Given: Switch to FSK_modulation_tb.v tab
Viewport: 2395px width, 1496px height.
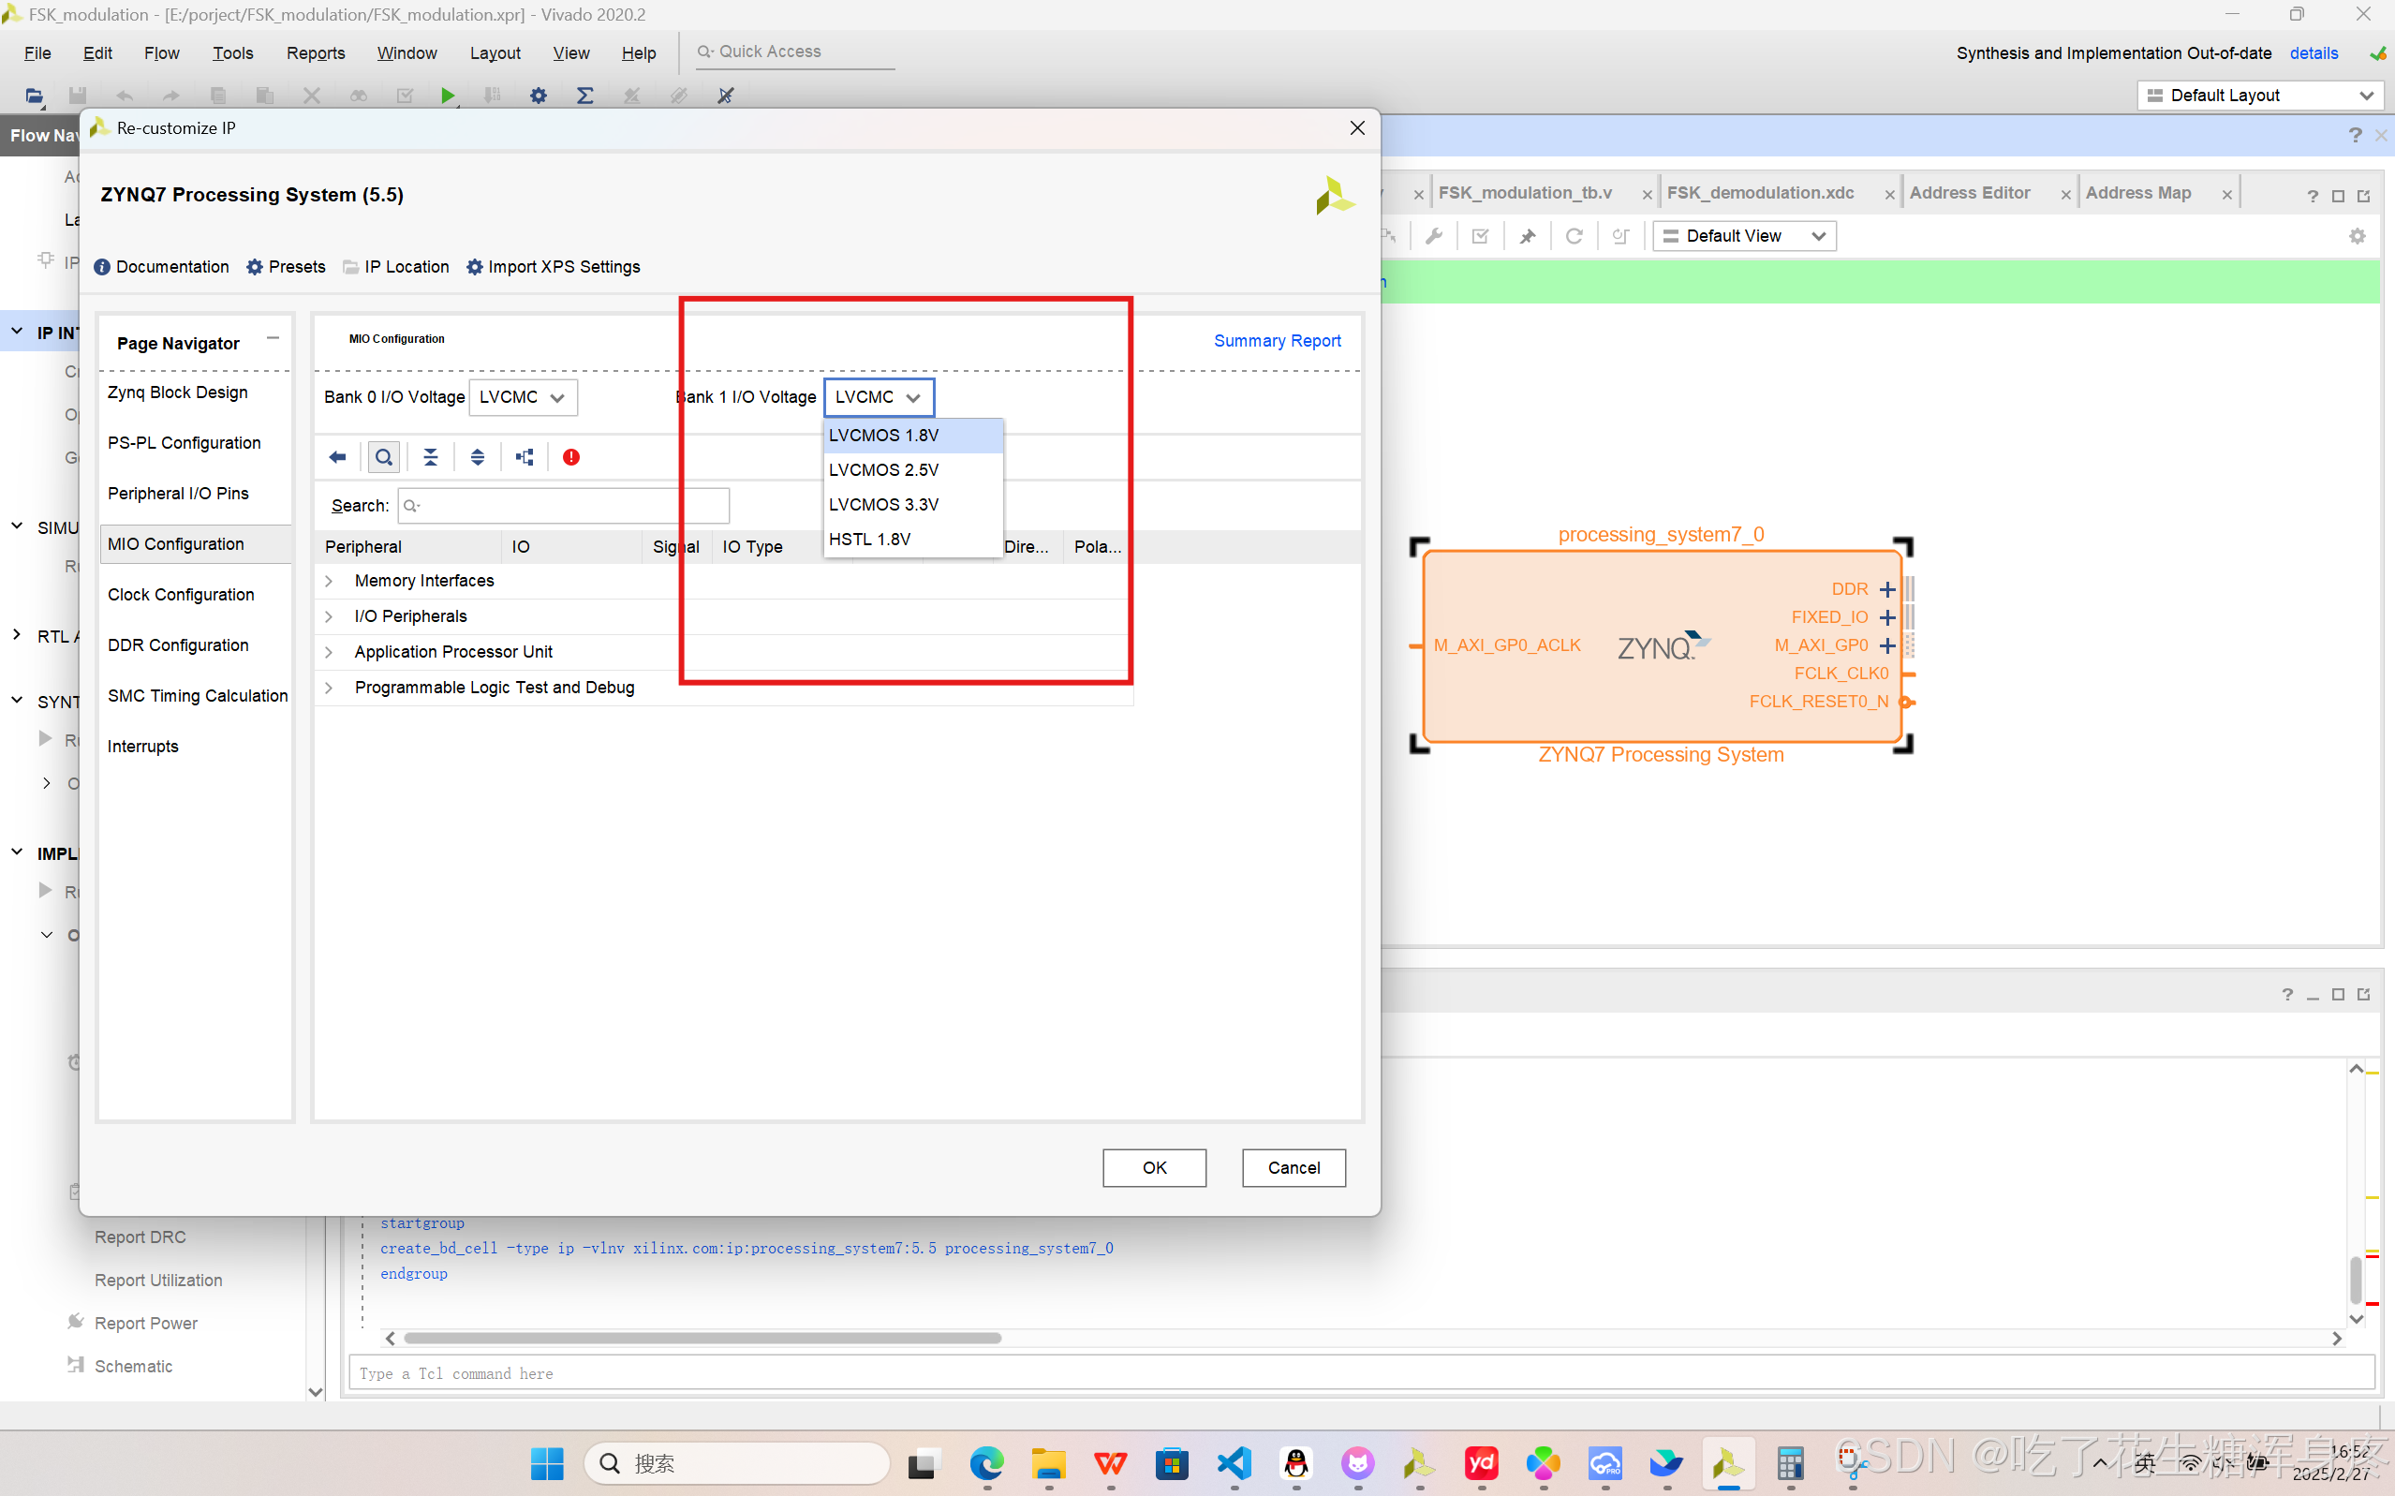Looking at the screenshot, I should pos(1525,193).
